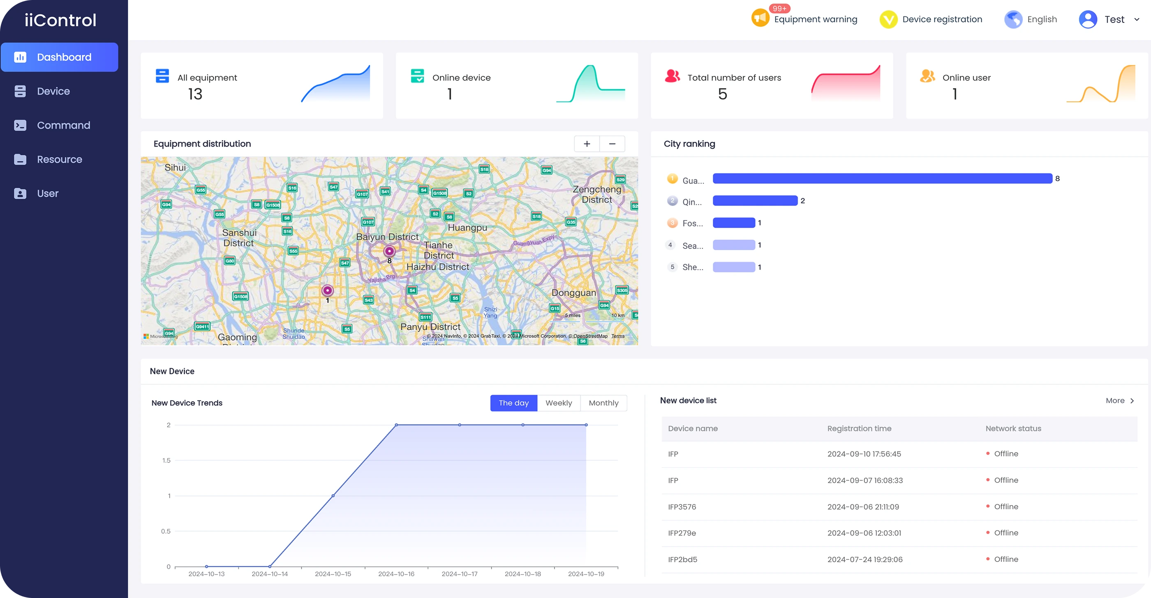Select the Weekly trend view
Viewport: 1151px width, 598px height.
(559, 403)
